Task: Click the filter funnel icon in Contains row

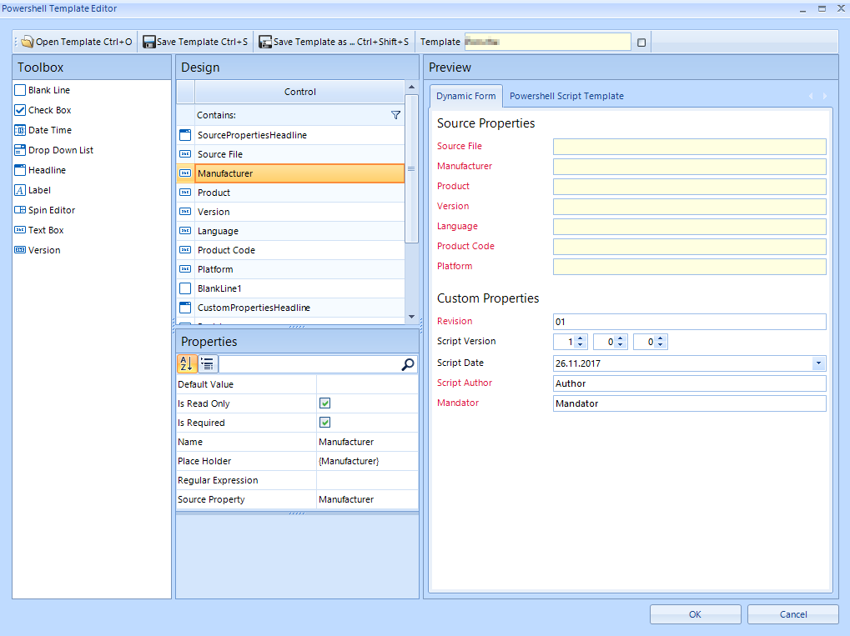Action: (x=395, y=115)
